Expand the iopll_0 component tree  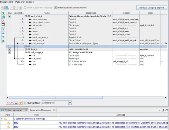[x=26, y=49]
